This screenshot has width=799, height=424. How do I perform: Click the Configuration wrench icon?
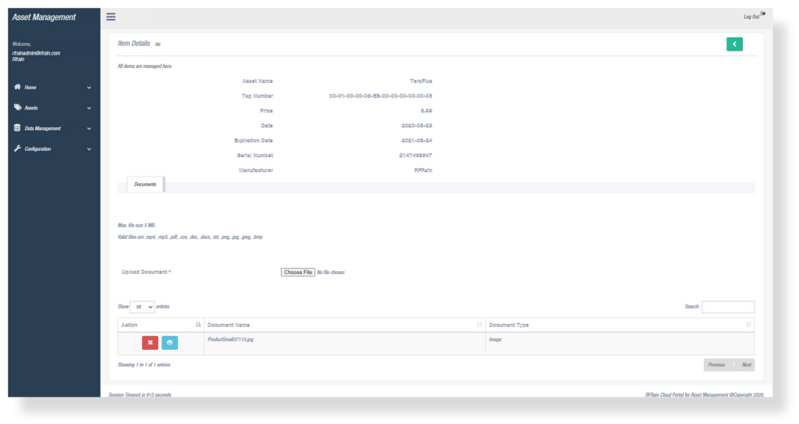tap(17, 148)
